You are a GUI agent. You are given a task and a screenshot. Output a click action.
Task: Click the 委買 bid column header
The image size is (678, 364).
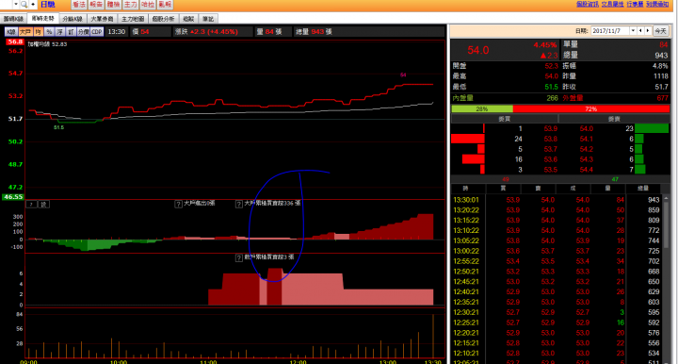pyautogui.click(x=505, y=119)
